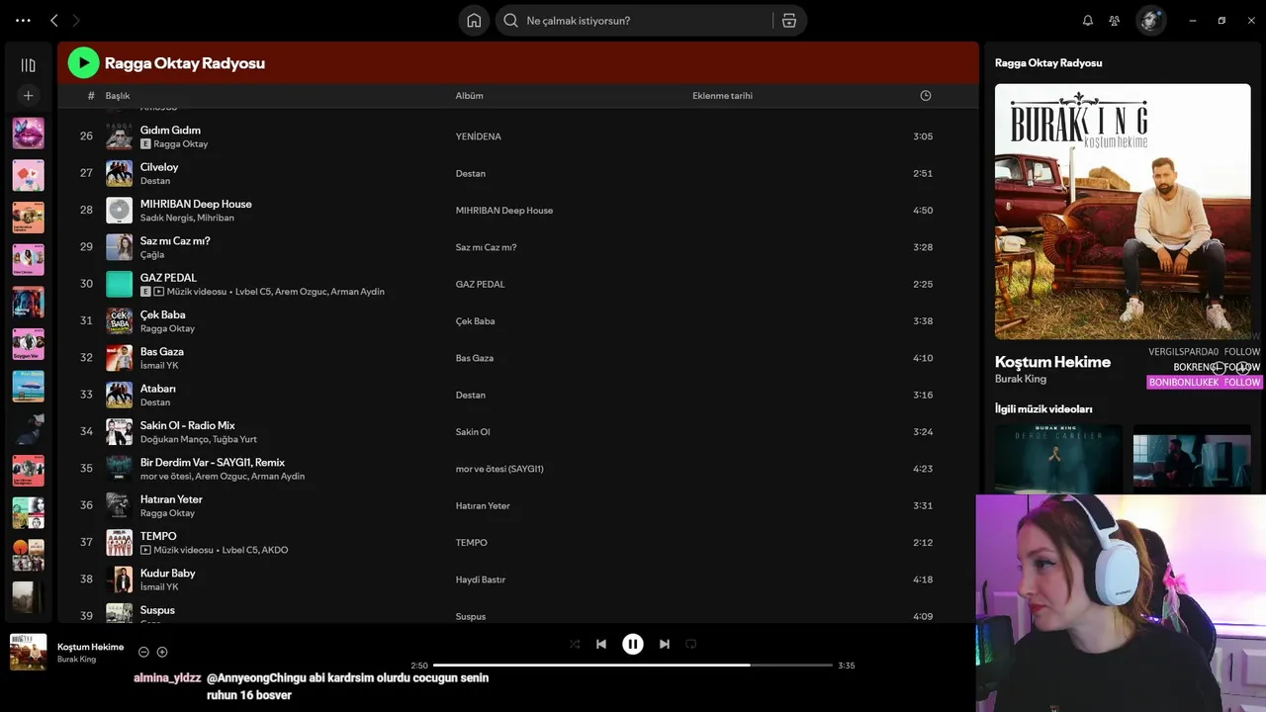Open Saz mı Caz mı? album link

486,247
